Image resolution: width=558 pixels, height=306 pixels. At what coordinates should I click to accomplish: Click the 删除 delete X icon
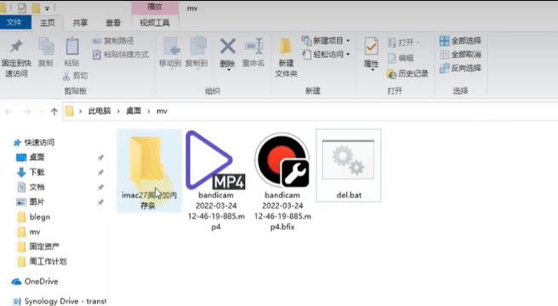click(228, 47)
